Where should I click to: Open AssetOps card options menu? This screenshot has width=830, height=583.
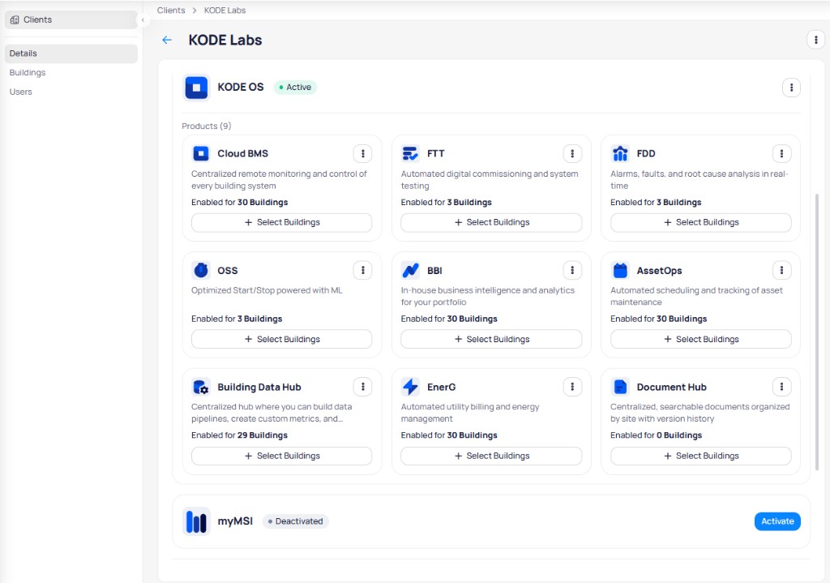[781, 270]
